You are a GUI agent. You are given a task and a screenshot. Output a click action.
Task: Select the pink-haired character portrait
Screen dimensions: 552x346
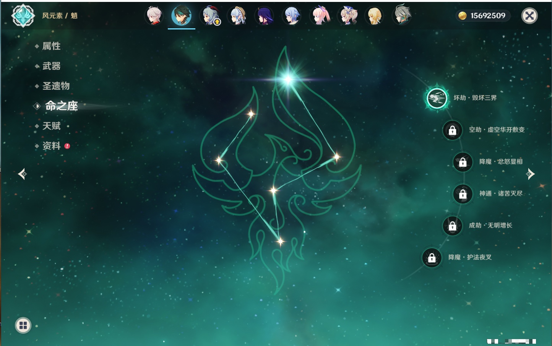click(x=320, y=16)
